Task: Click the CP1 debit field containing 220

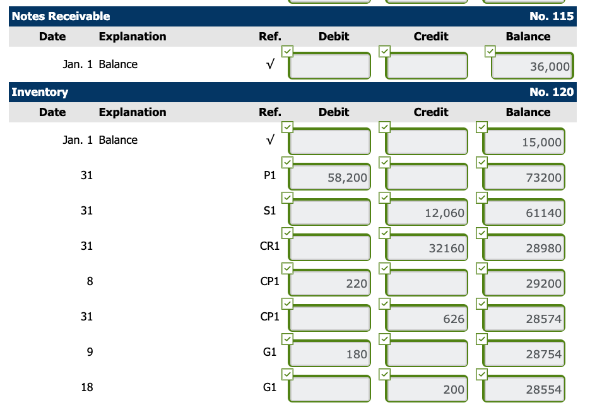Action: point(329,283)
